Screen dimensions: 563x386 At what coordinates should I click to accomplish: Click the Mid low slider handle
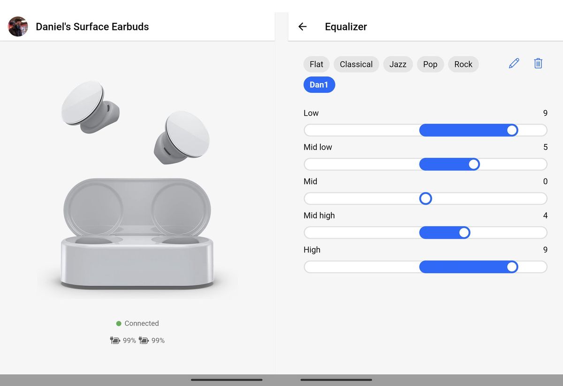473,164
